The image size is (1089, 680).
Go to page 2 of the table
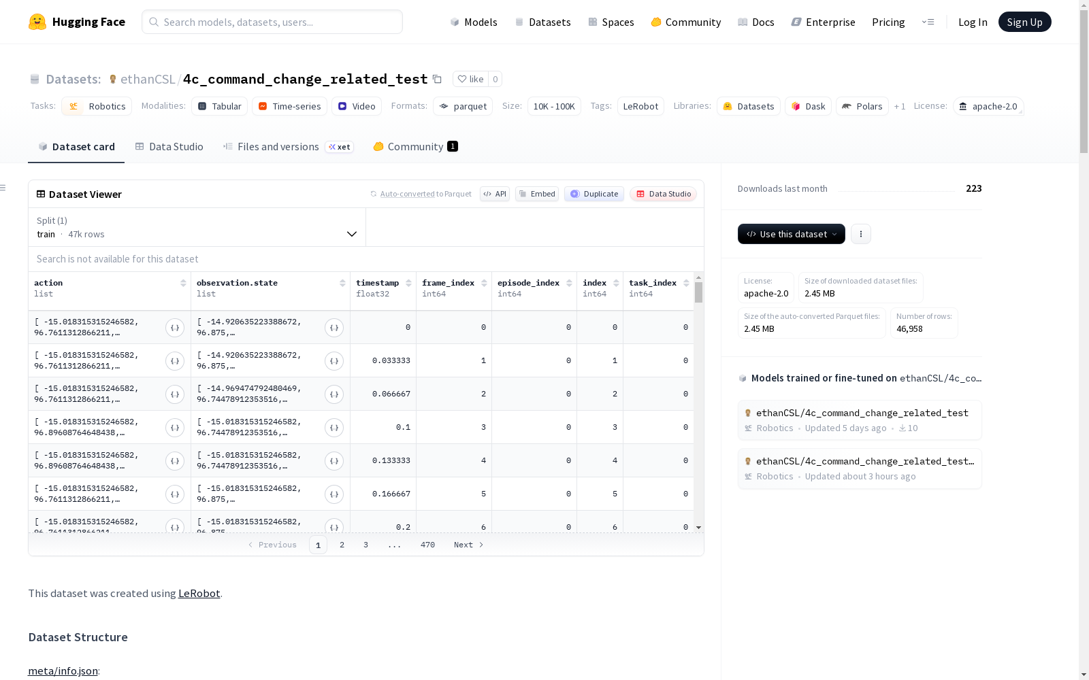point(342,545)
